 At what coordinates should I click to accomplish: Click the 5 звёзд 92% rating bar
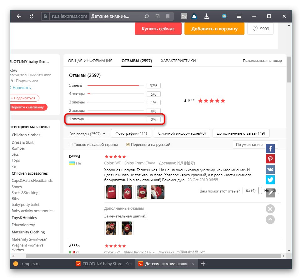[x=115, y=85]
